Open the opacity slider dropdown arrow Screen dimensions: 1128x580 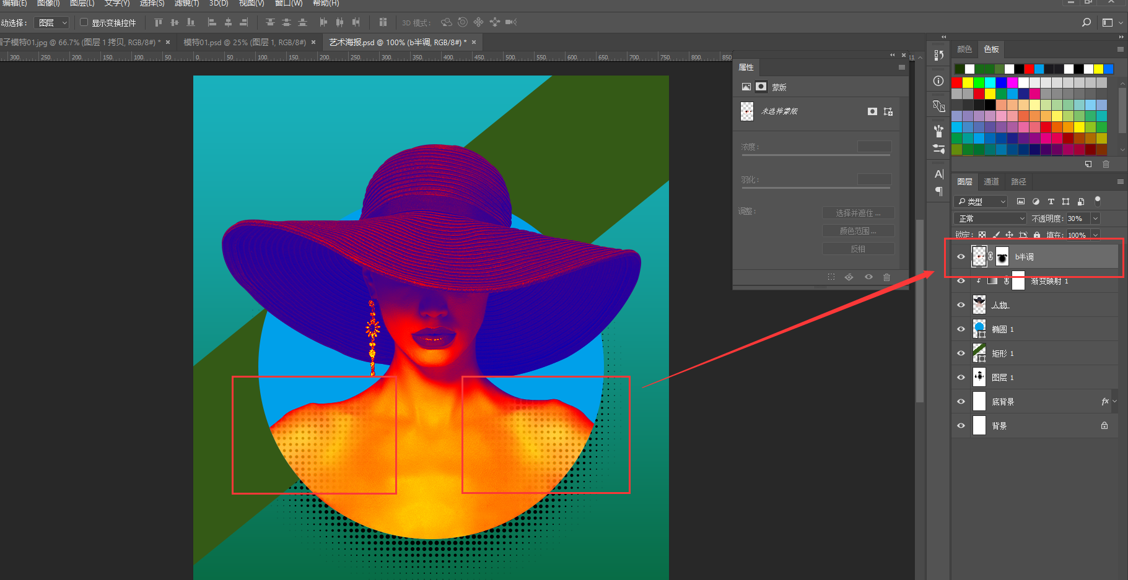[x=1095, y=219]
